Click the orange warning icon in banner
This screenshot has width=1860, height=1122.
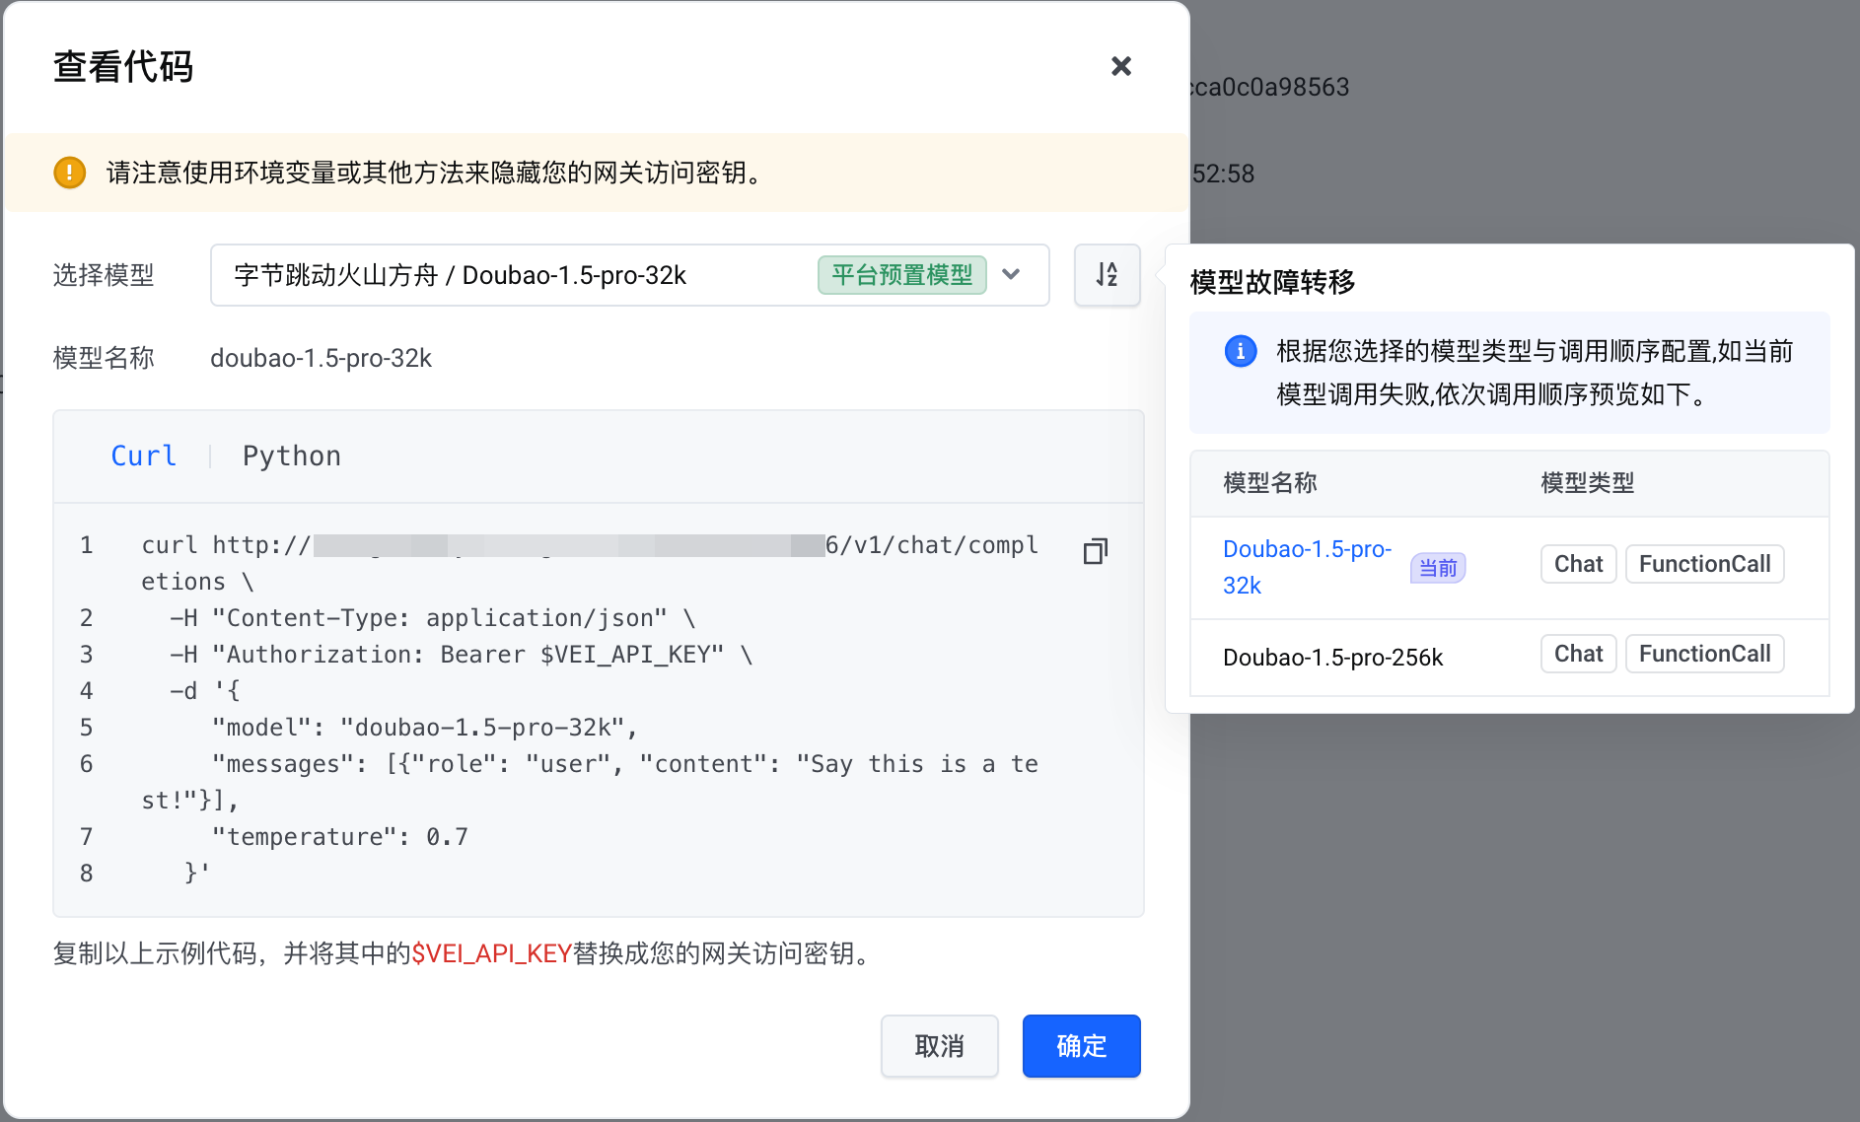point(69,173)
